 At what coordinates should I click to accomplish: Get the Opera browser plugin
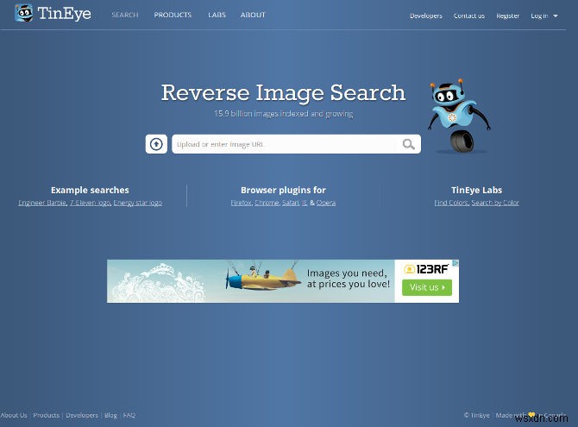tap(326, 203)
